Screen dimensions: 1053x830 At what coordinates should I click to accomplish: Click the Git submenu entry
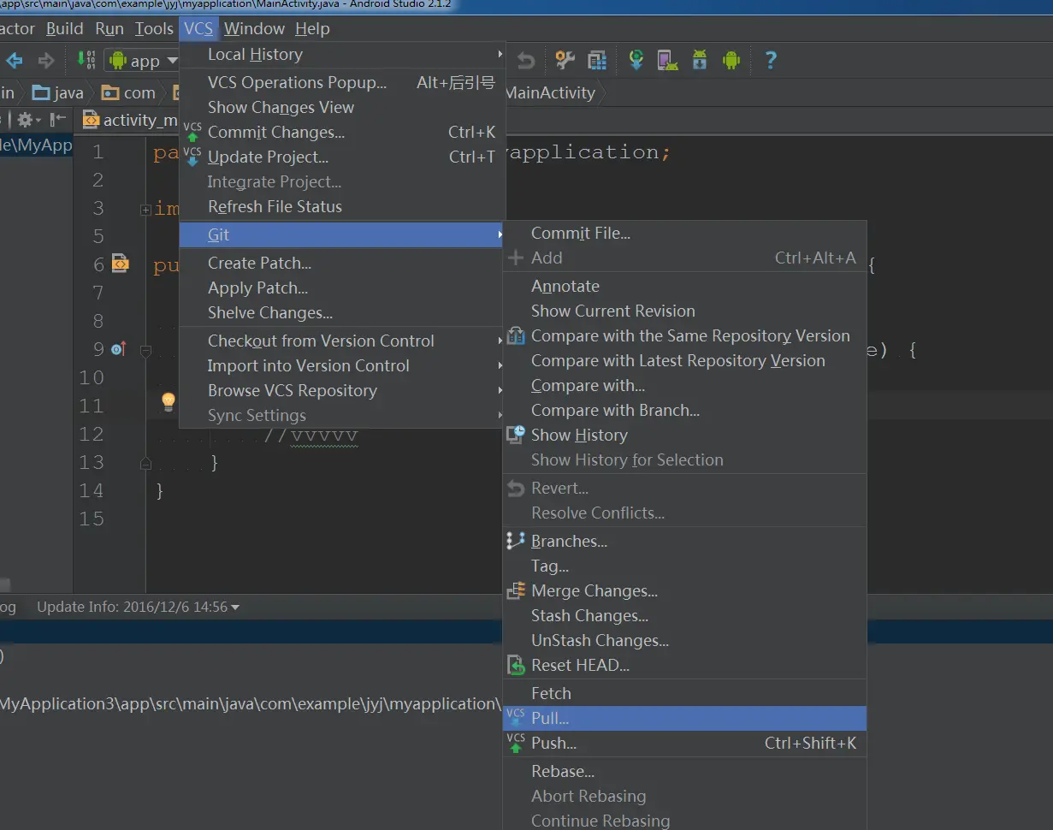(342, 234)
